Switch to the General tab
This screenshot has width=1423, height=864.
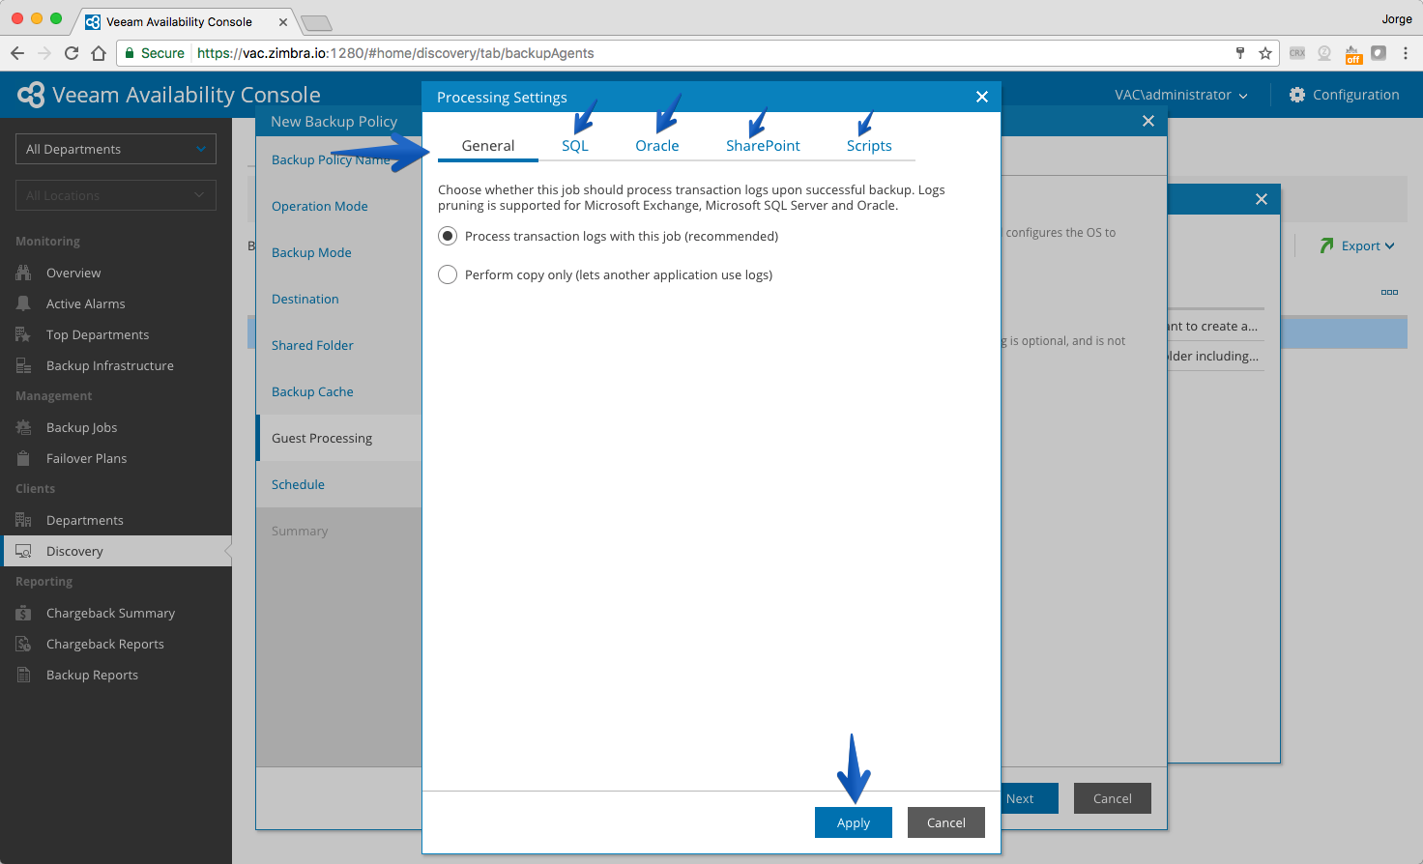(488, 146)
